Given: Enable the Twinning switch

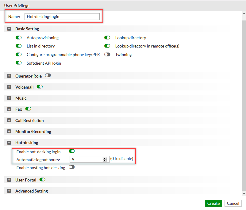Looking at the screenshot, I should point(107,55).
